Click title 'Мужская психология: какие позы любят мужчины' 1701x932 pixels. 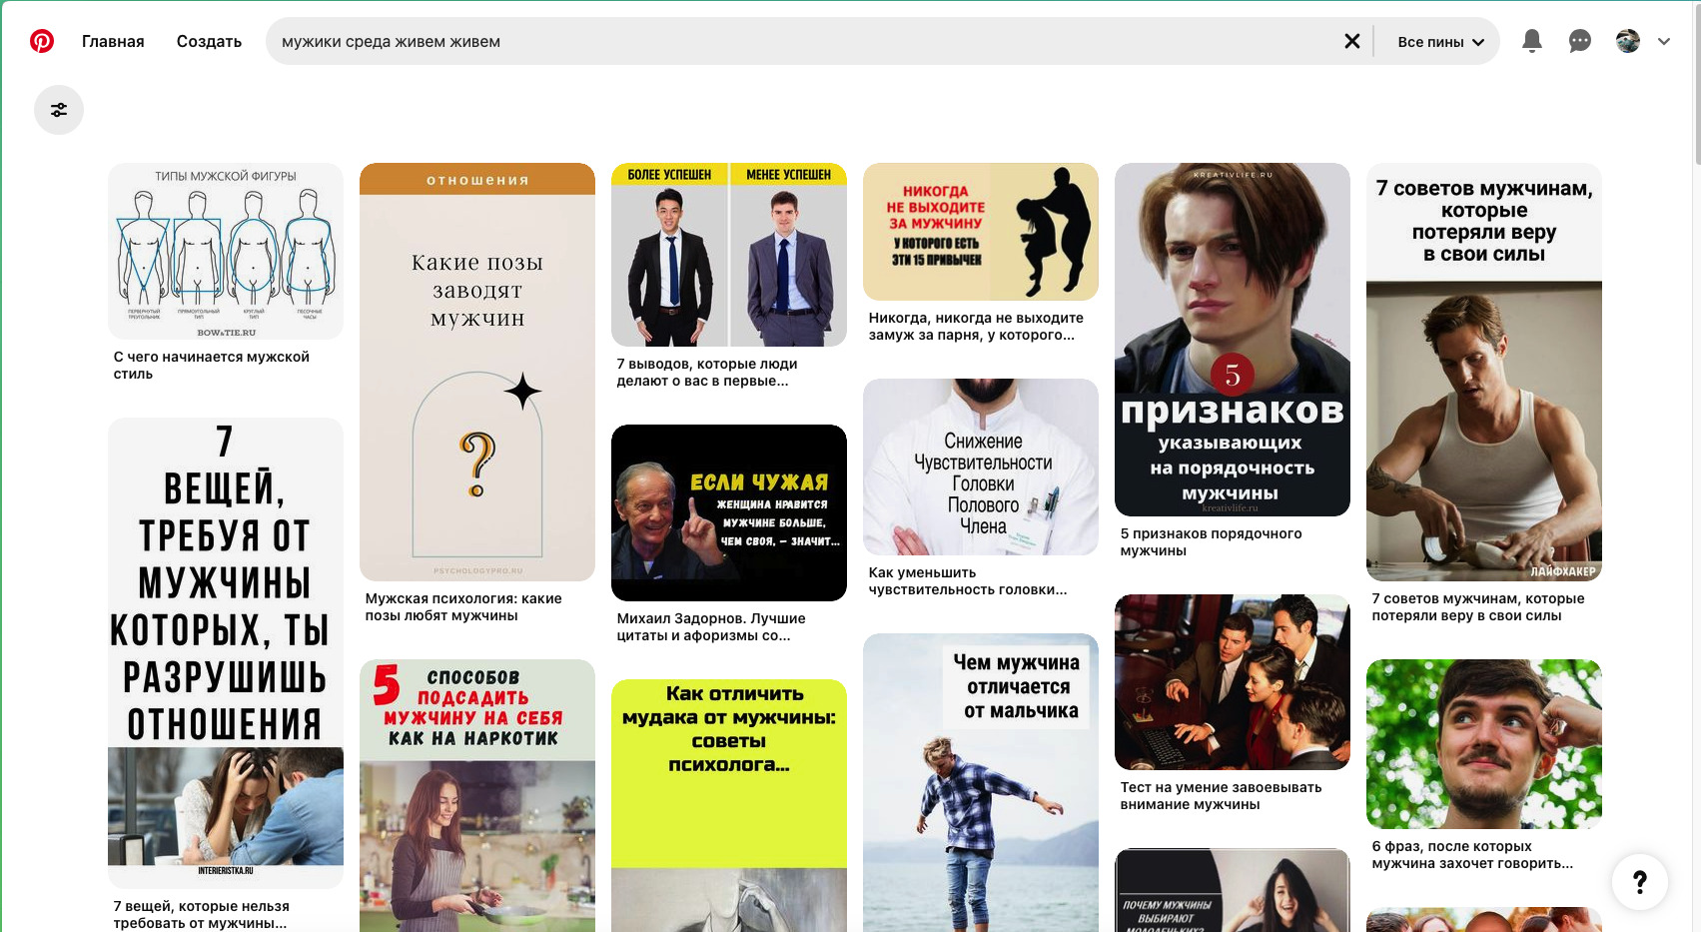click(x=463, y=607)
